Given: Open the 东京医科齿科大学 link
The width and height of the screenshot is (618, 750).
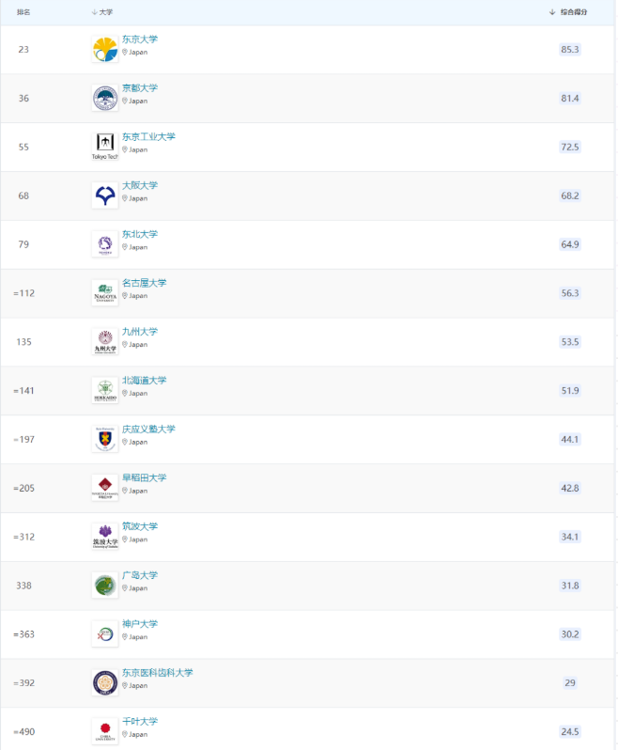Looking at the screenshot, I should (157, 673).
